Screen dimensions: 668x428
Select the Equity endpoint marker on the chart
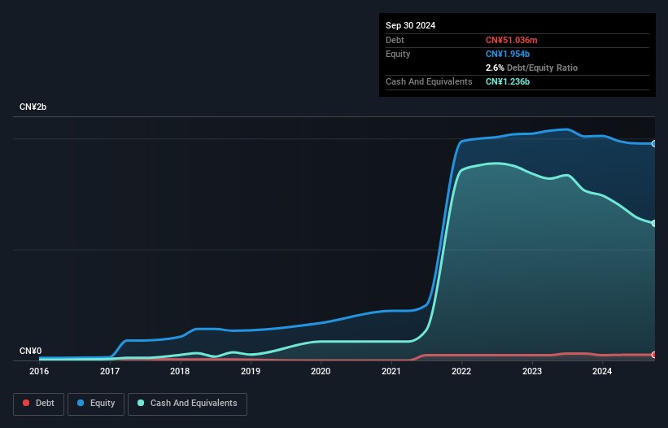[654, 144]
